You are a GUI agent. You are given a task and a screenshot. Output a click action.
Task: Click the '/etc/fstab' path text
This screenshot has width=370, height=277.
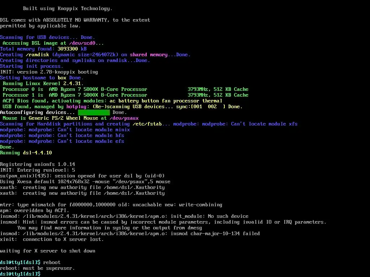point(147,124)
